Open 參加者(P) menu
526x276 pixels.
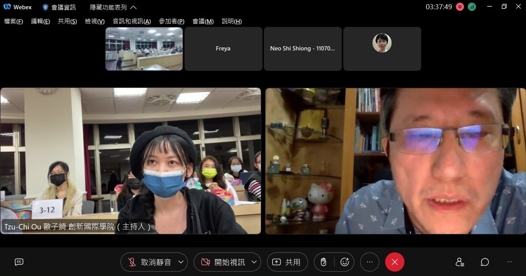coord(171,22)
